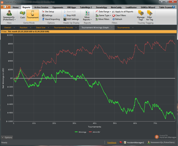178x146 pixels.
Task: Open the SnowieApp tab
Action: [x=101, y=7]
